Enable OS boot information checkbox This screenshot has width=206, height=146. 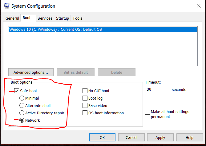pyautogui.click(x=85, y=113)
